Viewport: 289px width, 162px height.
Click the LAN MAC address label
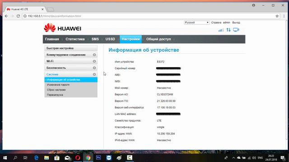coord(126,114)
